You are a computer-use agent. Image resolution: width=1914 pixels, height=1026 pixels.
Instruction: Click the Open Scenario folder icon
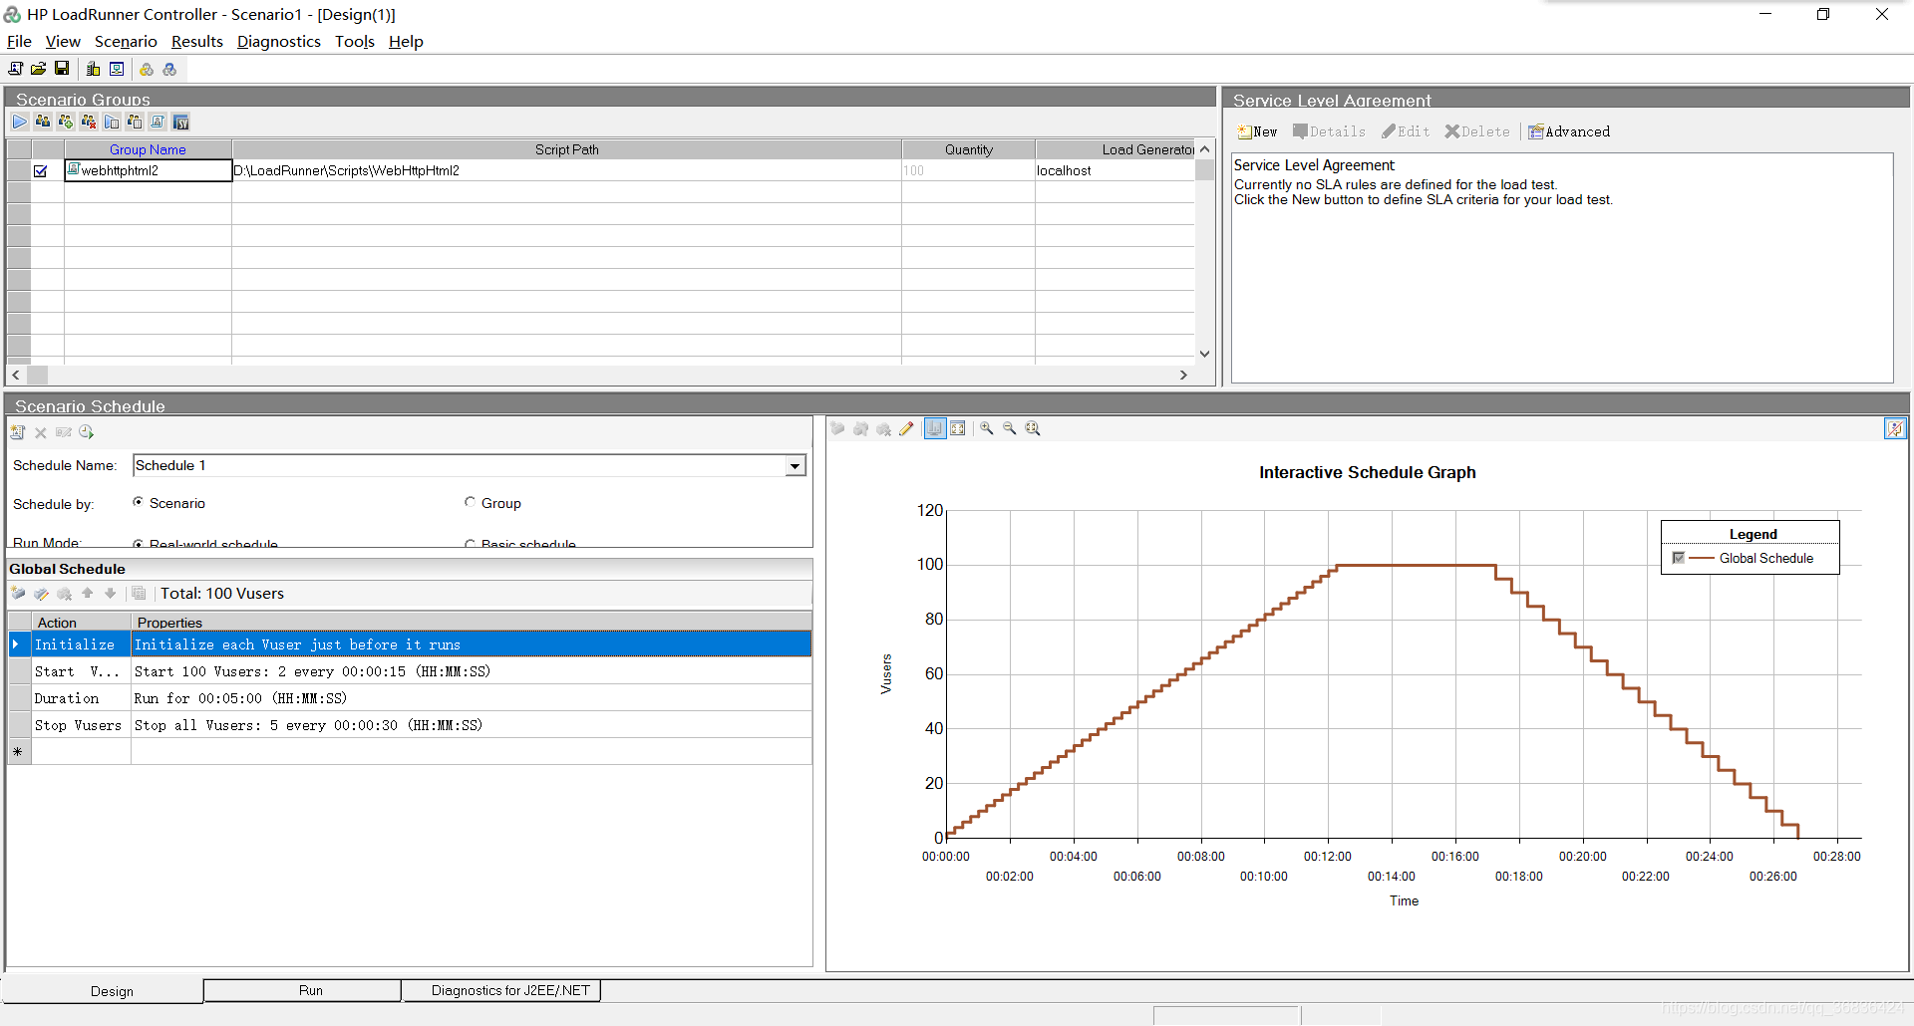point(38,69)
